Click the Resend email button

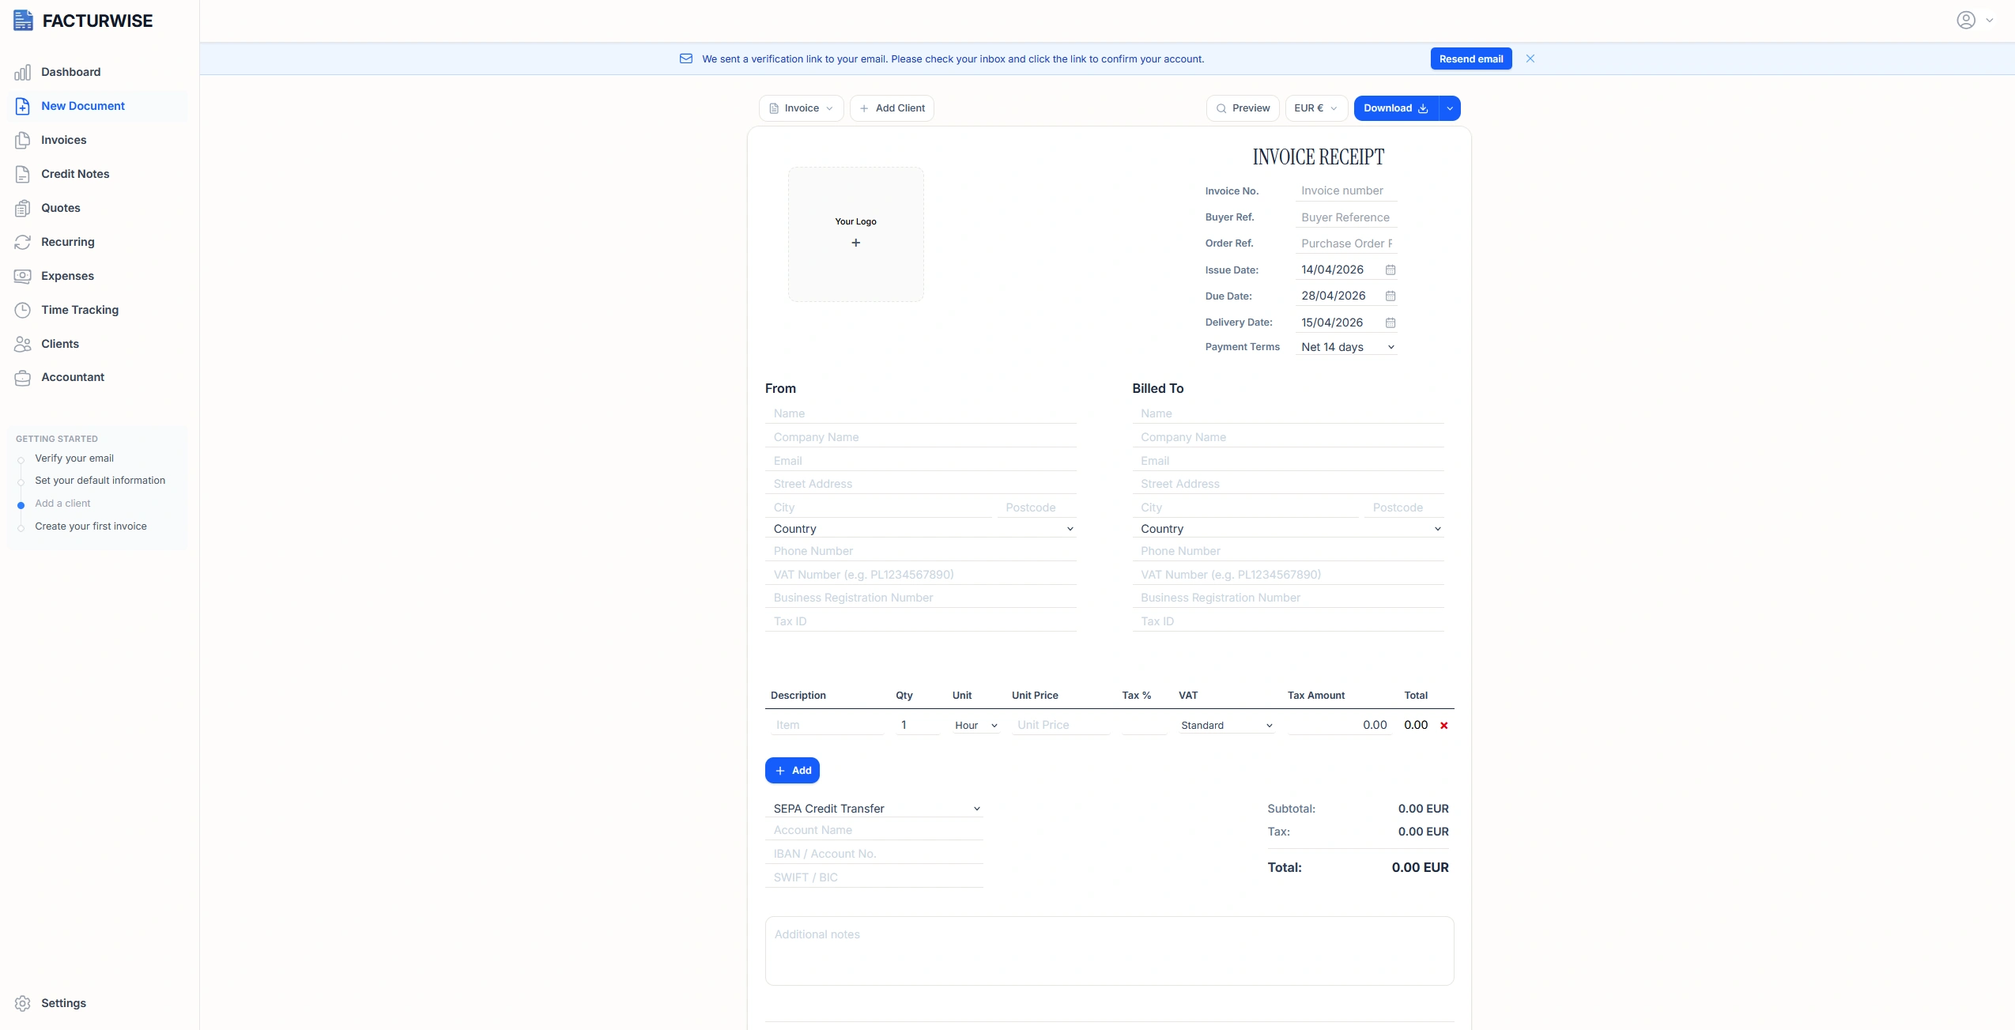click(x=1470, y=58)
